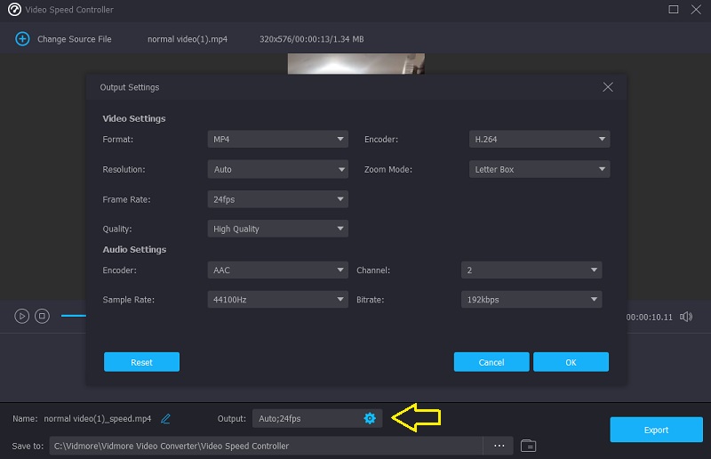Expand the Frame Rate 24fps dropdown
The height and width of the screenshot is (459, 711).
[x=277, y=199]
